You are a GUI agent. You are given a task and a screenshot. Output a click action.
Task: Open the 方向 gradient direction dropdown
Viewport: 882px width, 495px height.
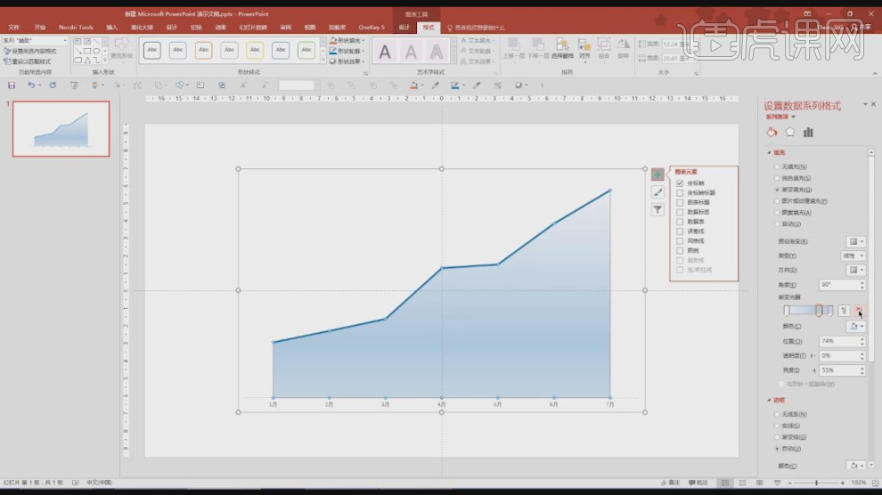(855, 271)
